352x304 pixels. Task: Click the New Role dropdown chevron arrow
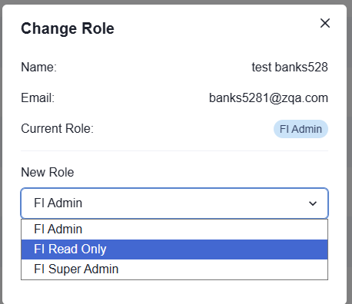(x=313, y=203)
